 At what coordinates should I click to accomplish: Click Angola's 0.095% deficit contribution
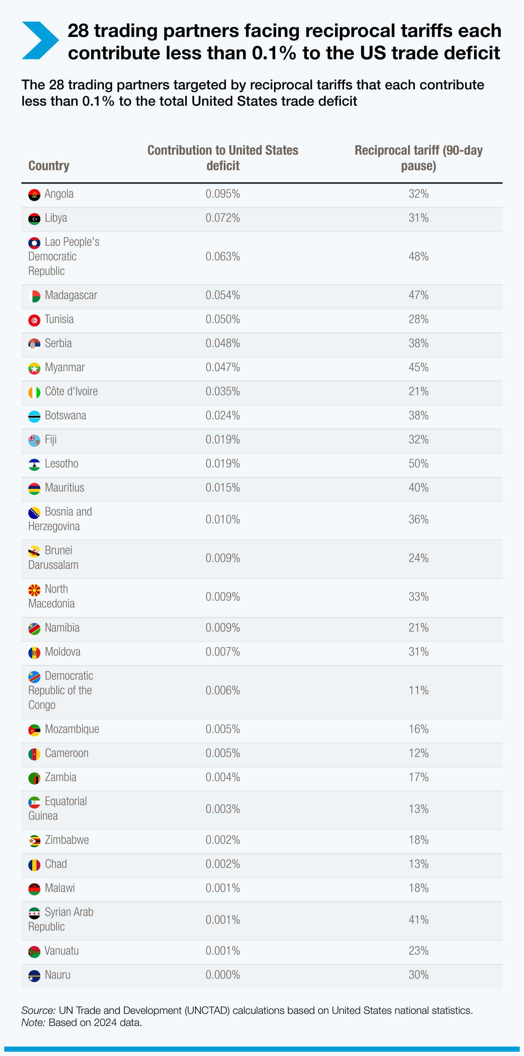(x=222, y=194)
